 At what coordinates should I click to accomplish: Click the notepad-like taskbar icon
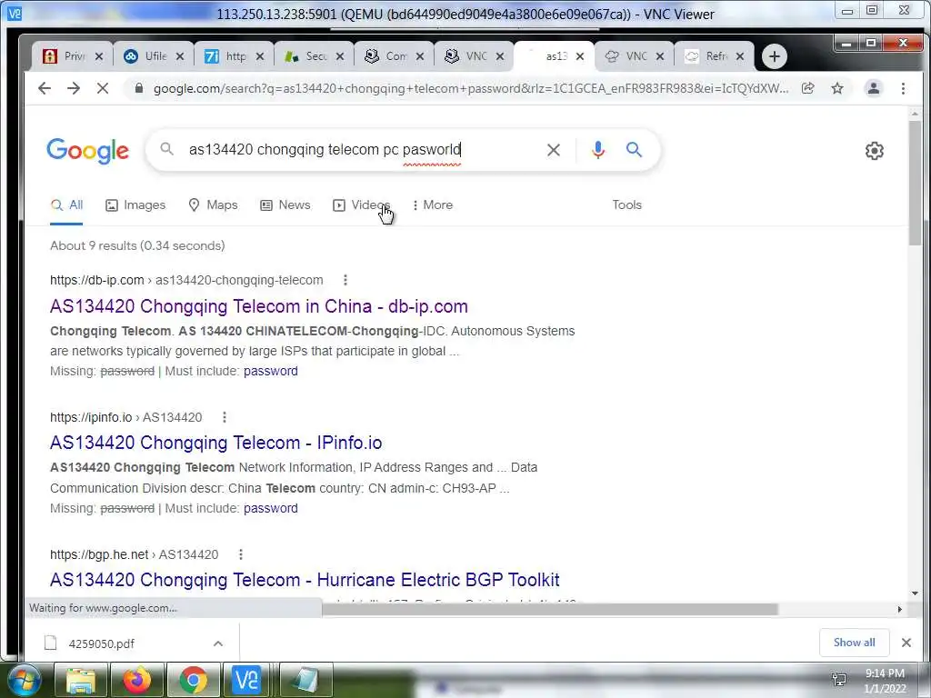305,680
